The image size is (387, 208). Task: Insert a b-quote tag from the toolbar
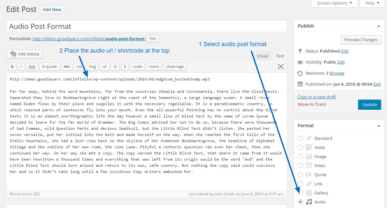tap(49, 67)
